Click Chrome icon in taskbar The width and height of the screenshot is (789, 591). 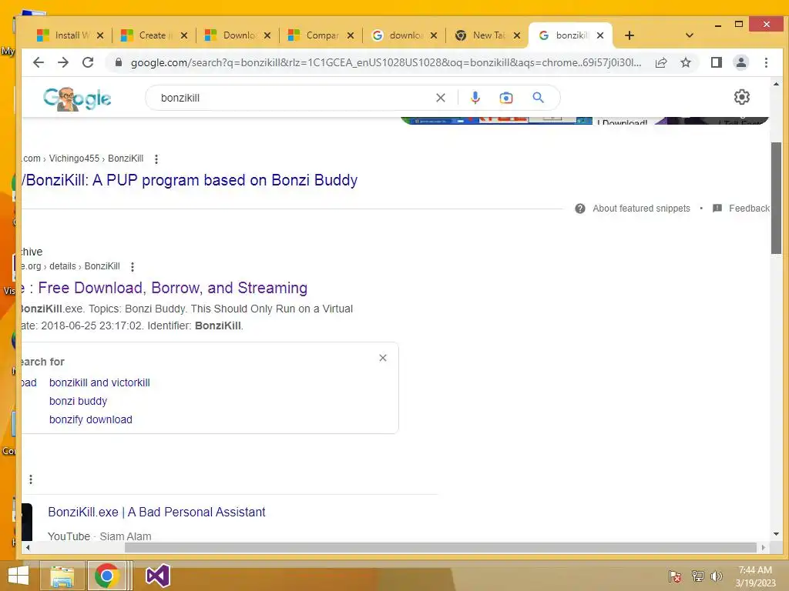click(106, 576)
